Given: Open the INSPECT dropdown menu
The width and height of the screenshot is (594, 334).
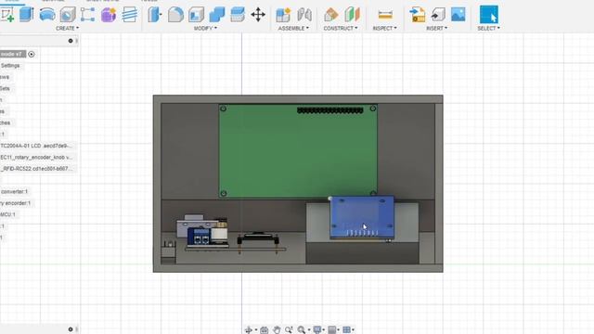Looking at the screenshot, I should point(385,29).
